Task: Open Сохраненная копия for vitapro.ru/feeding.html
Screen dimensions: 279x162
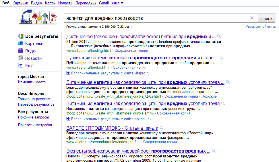Action: (x=131, y=51)
